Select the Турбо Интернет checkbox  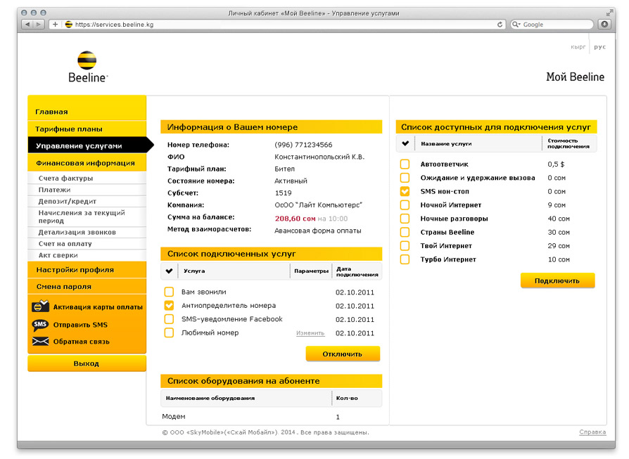click(x=405, y=259)
